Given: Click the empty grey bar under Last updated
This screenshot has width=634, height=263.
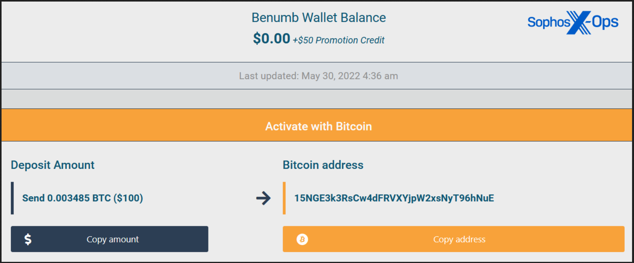Looking at the screenshot, I should [x=317, y=99].
